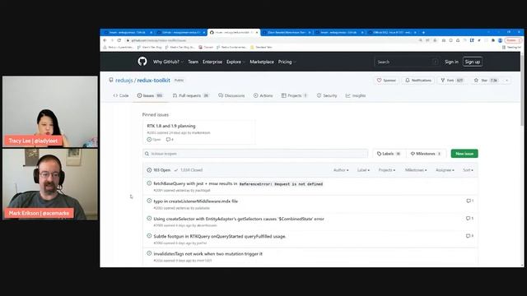Open the Assignee filter dropdown

pyautogui.click(x=445, y=170)
